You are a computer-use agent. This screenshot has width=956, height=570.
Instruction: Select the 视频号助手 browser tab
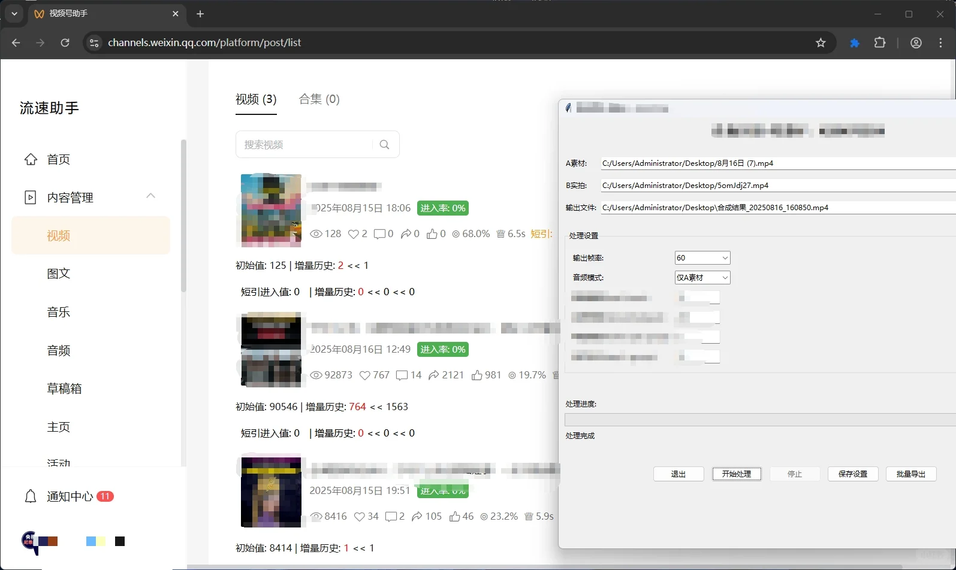point(107,14)
